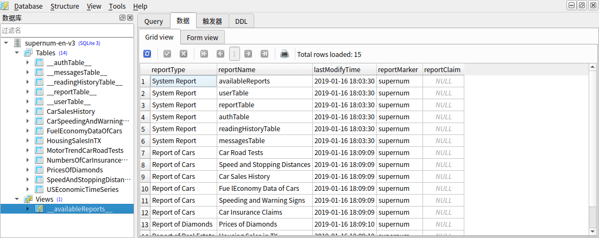Sort by the reportName column header

[x=264, y=70]
